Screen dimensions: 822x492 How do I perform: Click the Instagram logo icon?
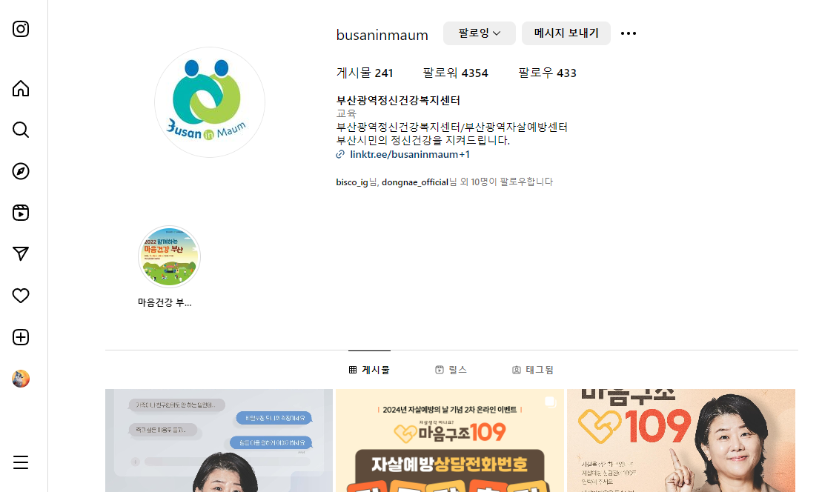(x=21, y=29)
